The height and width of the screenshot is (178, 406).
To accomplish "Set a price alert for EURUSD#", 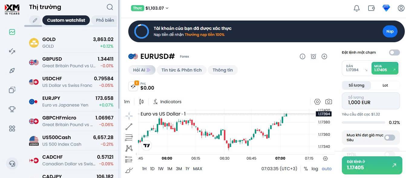I will click(313, 56).
